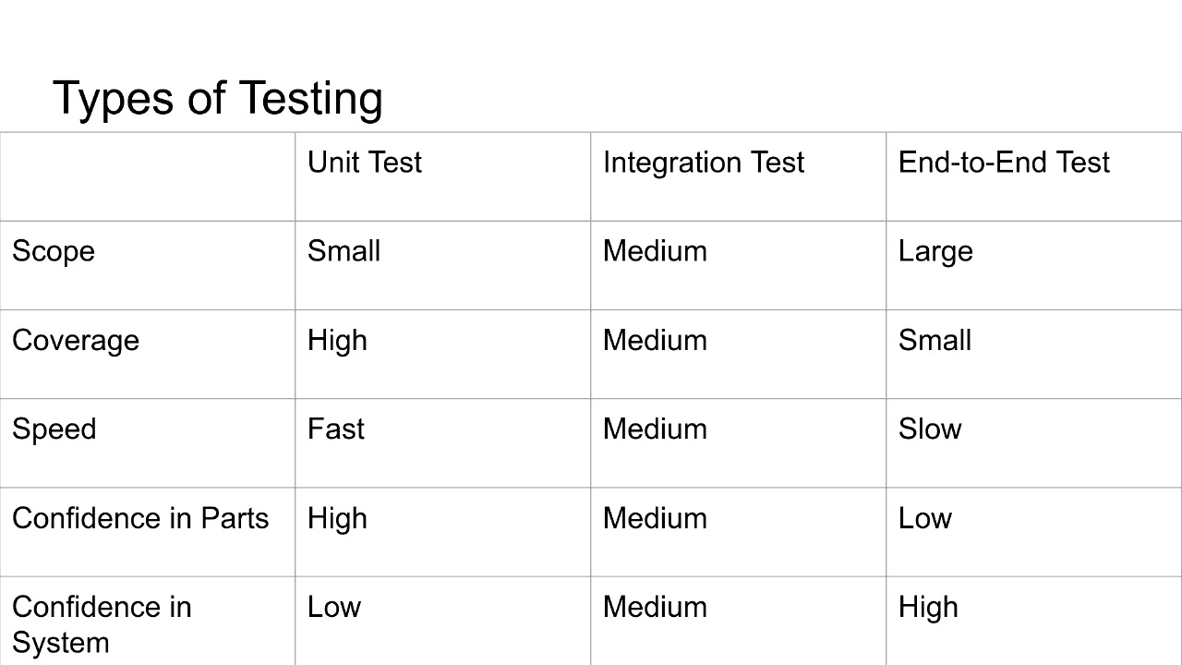Click the "Scope" row label
Screen dimensions: 1182x665
click(x=54, y=251)
